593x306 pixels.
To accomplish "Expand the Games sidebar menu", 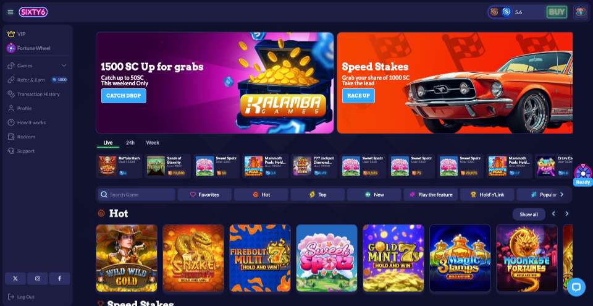I will point(36,66).
